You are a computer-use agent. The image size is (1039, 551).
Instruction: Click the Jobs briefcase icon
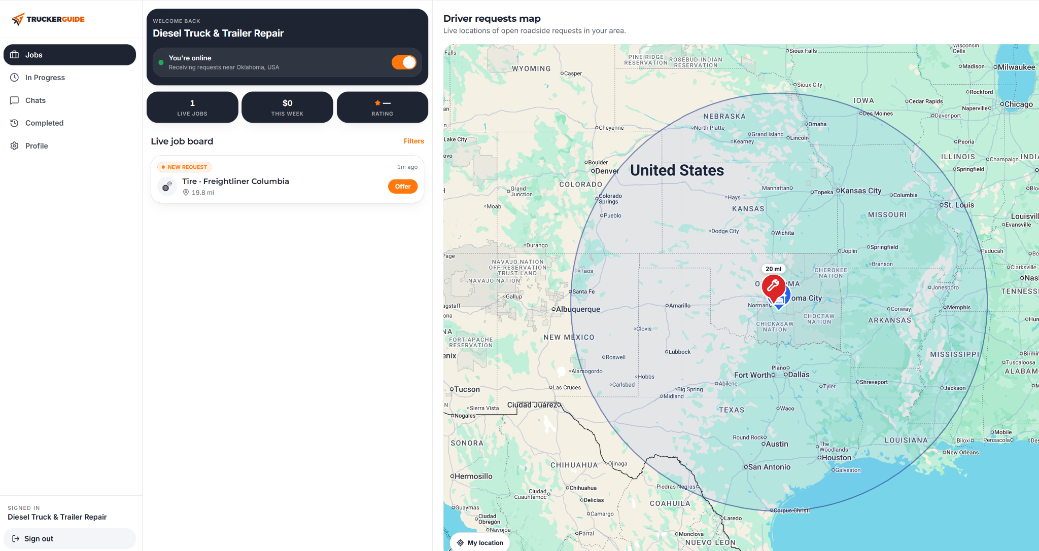tap(15, 55)
